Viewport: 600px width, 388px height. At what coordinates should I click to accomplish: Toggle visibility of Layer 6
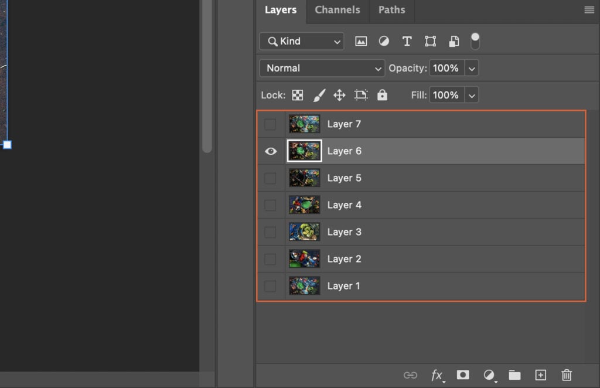[270, 151]
